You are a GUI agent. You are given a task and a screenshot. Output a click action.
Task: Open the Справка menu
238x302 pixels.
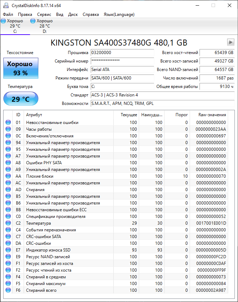coord(91,14)
